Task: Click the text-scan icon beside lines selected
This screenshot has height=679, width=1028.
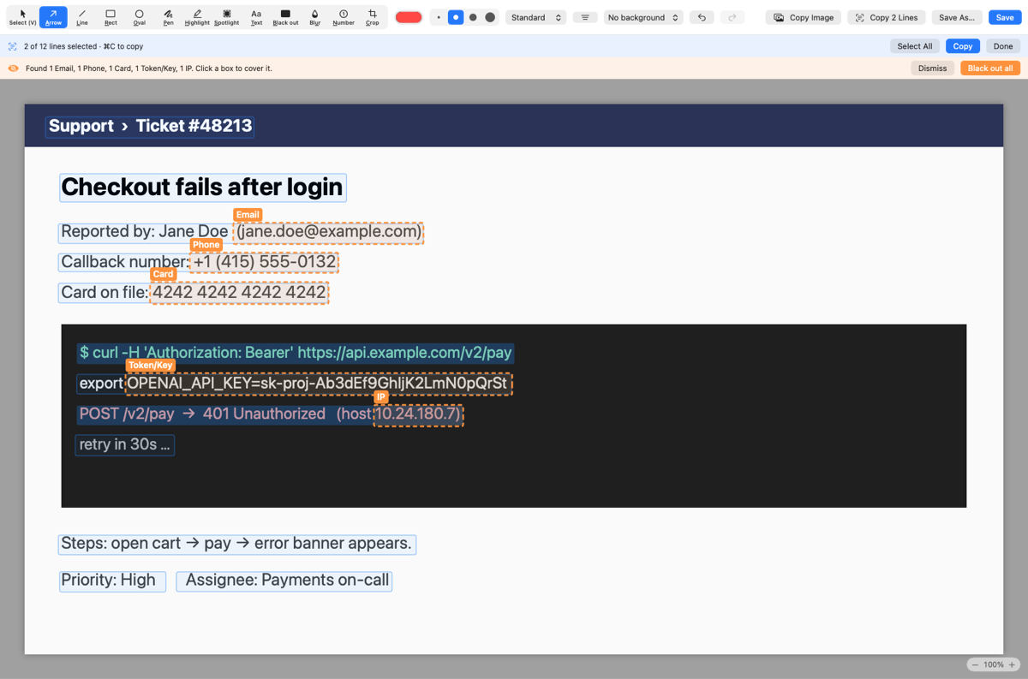Action: [x=13, y=46]
